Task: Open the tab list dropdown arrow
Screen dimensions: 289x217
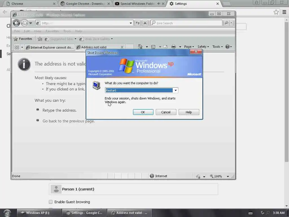Action: tap(22, 47)
